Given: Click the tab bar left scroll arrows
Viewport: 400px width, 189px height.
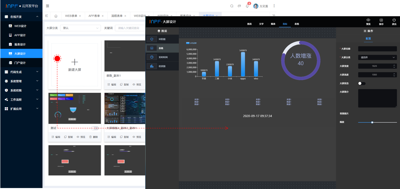Looking at the screenshot, I should pos(46,16).
